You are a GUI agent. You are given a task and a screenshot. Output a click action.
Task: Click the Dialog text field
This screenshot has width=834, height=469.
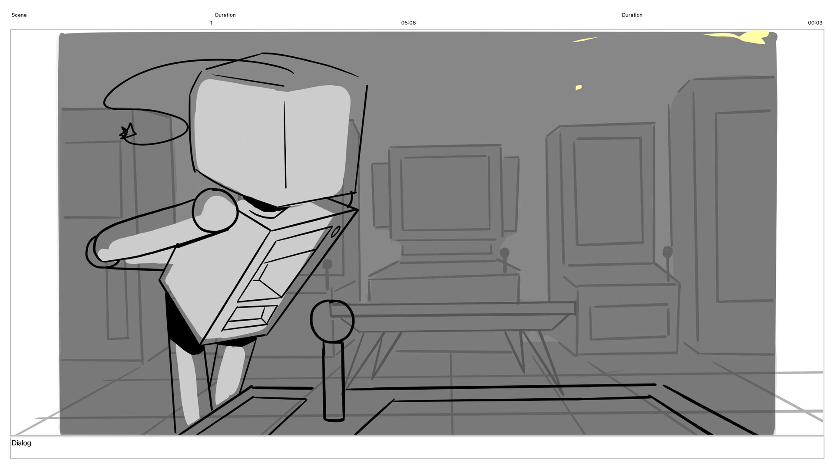pos(417,448)
